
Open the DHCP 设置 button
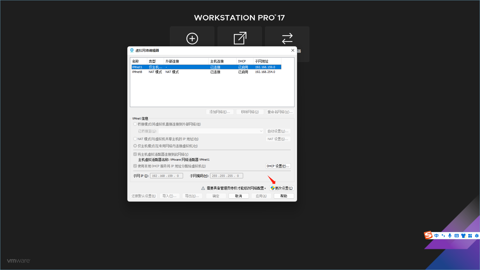tap(278, 166)
